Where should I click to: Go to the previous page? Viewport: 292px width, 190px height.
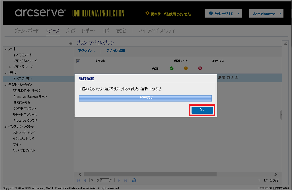tap(85, 180)
